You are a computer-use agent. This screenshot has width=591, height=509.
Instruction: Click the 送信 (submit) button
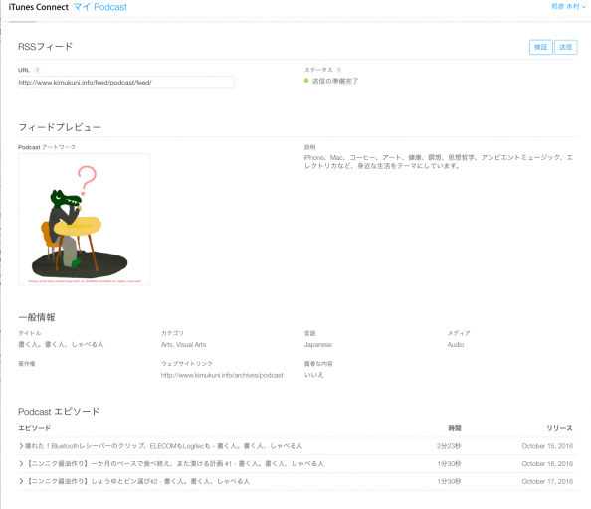tap(565, 47)
